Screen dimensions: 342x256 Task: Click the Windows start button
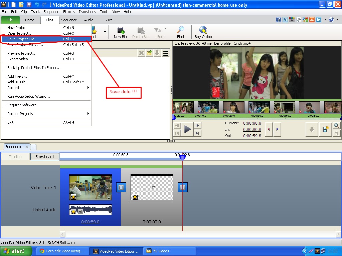point(16,251)
